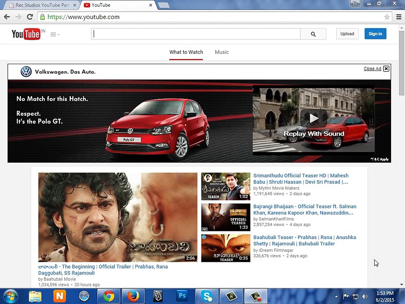Click the vertical scrollbar thumb
Image resolution: width=405 pixels, height=304 pixels.
click(402, 63)
